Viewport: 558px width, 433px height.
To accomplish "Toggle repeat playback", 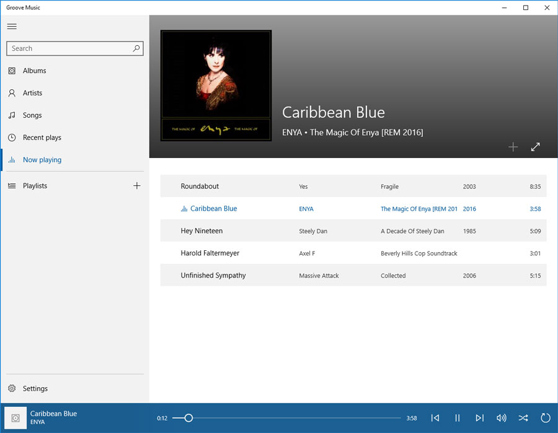I will 545,418.
